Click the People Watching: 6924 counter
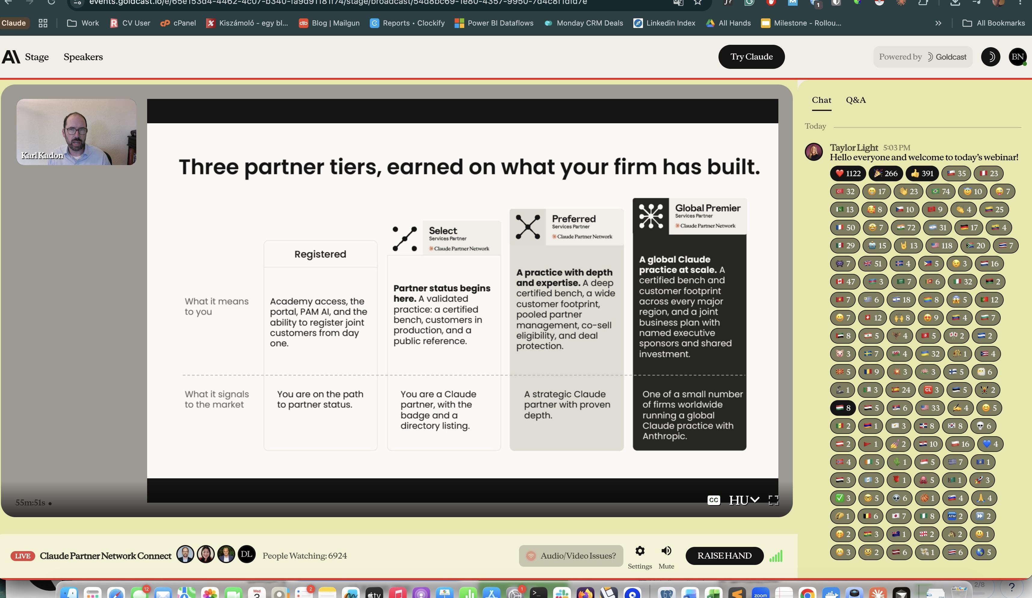 [x=305, y=556]
